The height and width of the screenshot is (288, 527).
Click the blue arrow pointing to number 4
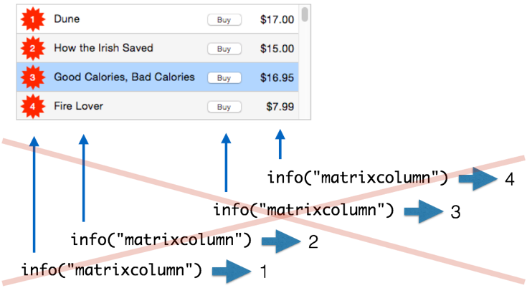478,178
